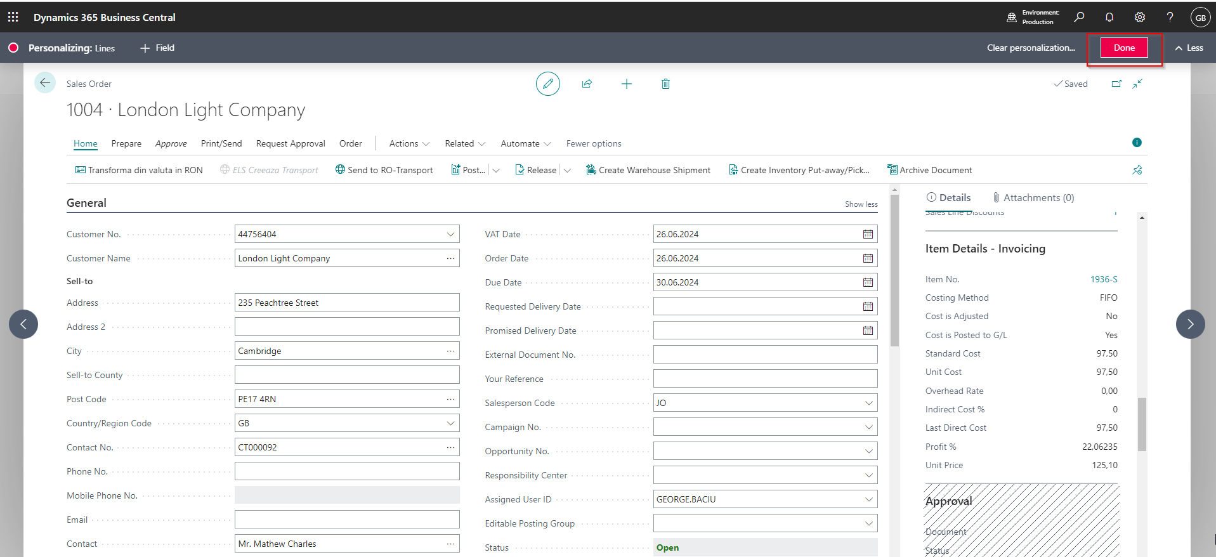
Task: Open the Approve menu
Action: (171, 143)
